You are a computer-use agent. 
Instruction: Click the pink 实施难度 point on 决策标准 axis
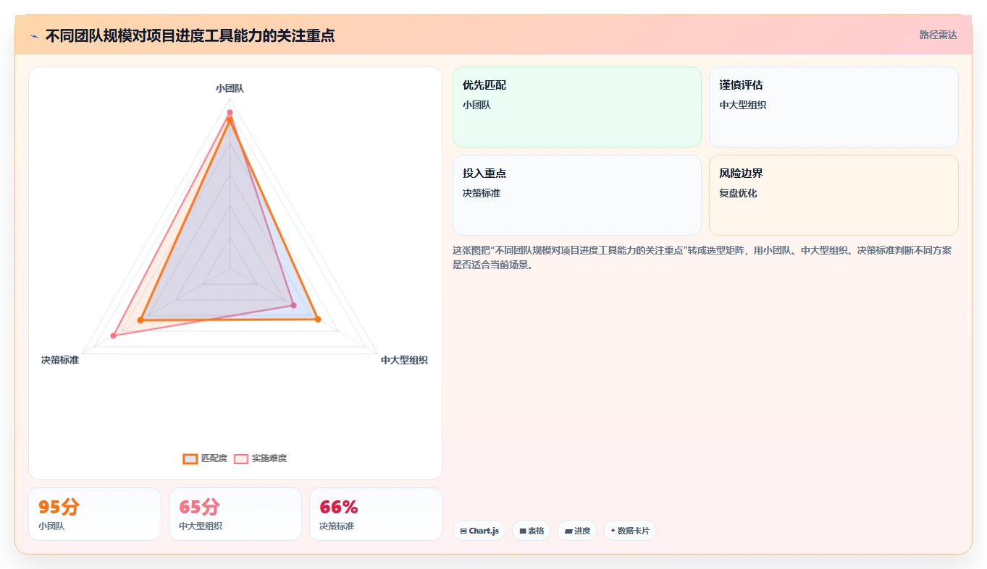click(x=114, y=335)
